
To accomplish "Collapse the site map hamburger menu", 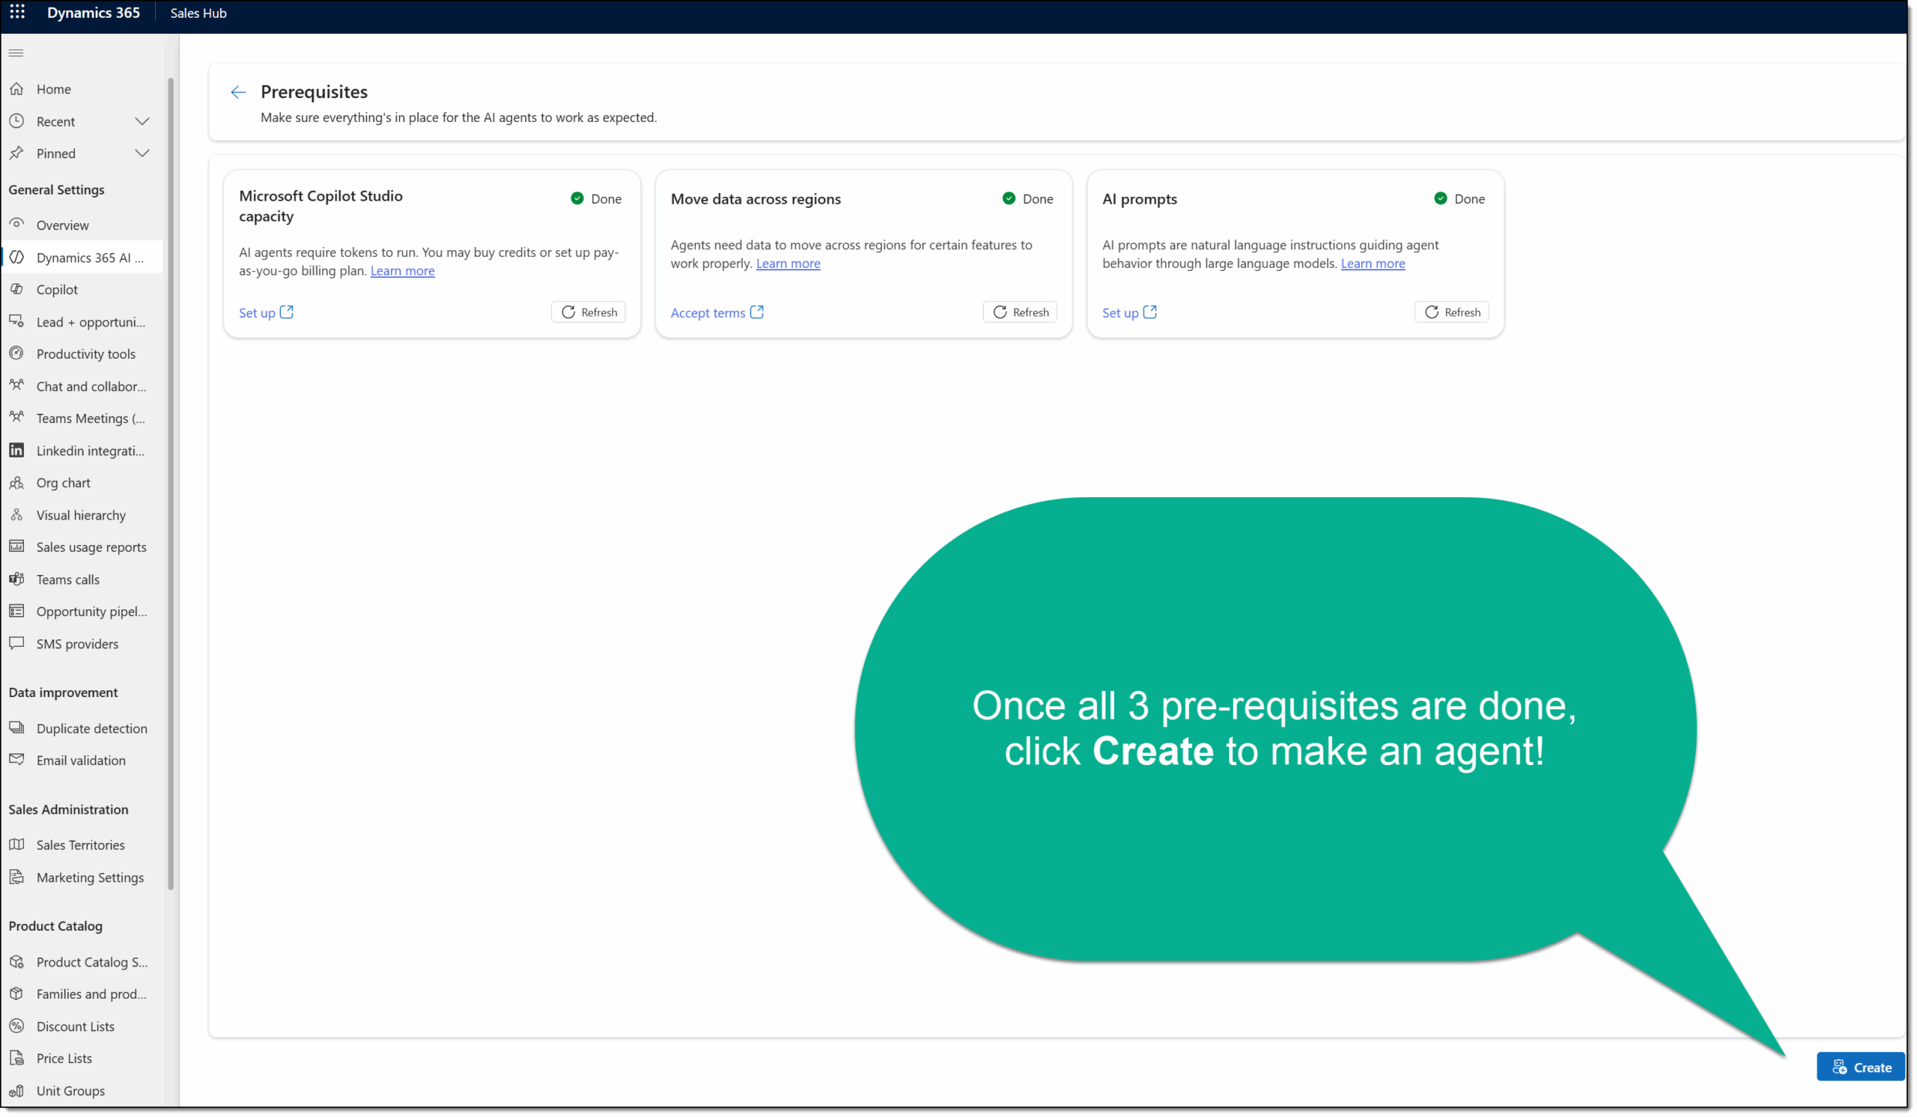I will coord(16,52).
